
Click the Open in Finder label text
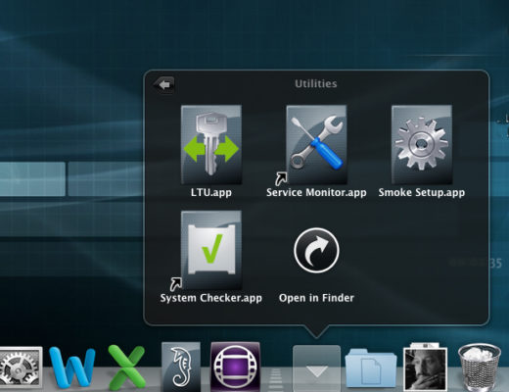click(316, 298)
